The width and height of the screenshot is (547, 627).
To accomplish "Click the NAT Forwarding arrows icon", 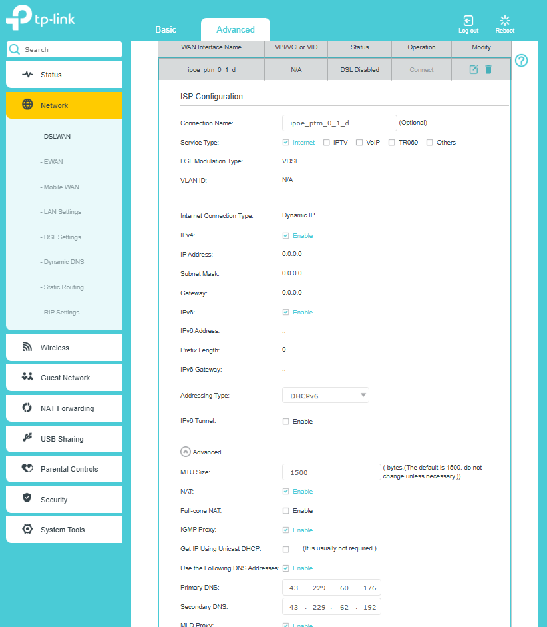I will click(27, 408).
